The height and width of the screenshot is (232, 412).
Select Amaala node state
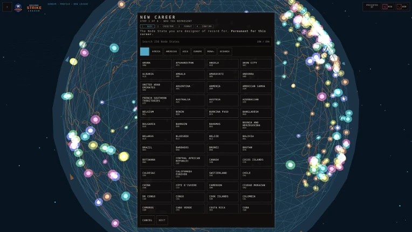[x=189, y=75]
